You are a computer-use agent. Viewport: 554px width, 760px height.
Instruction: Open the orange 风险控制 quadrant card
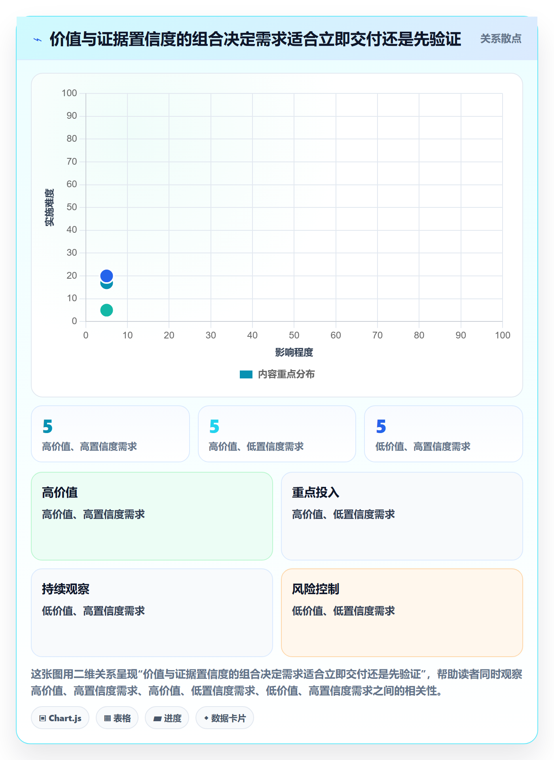tap(402, 613)
